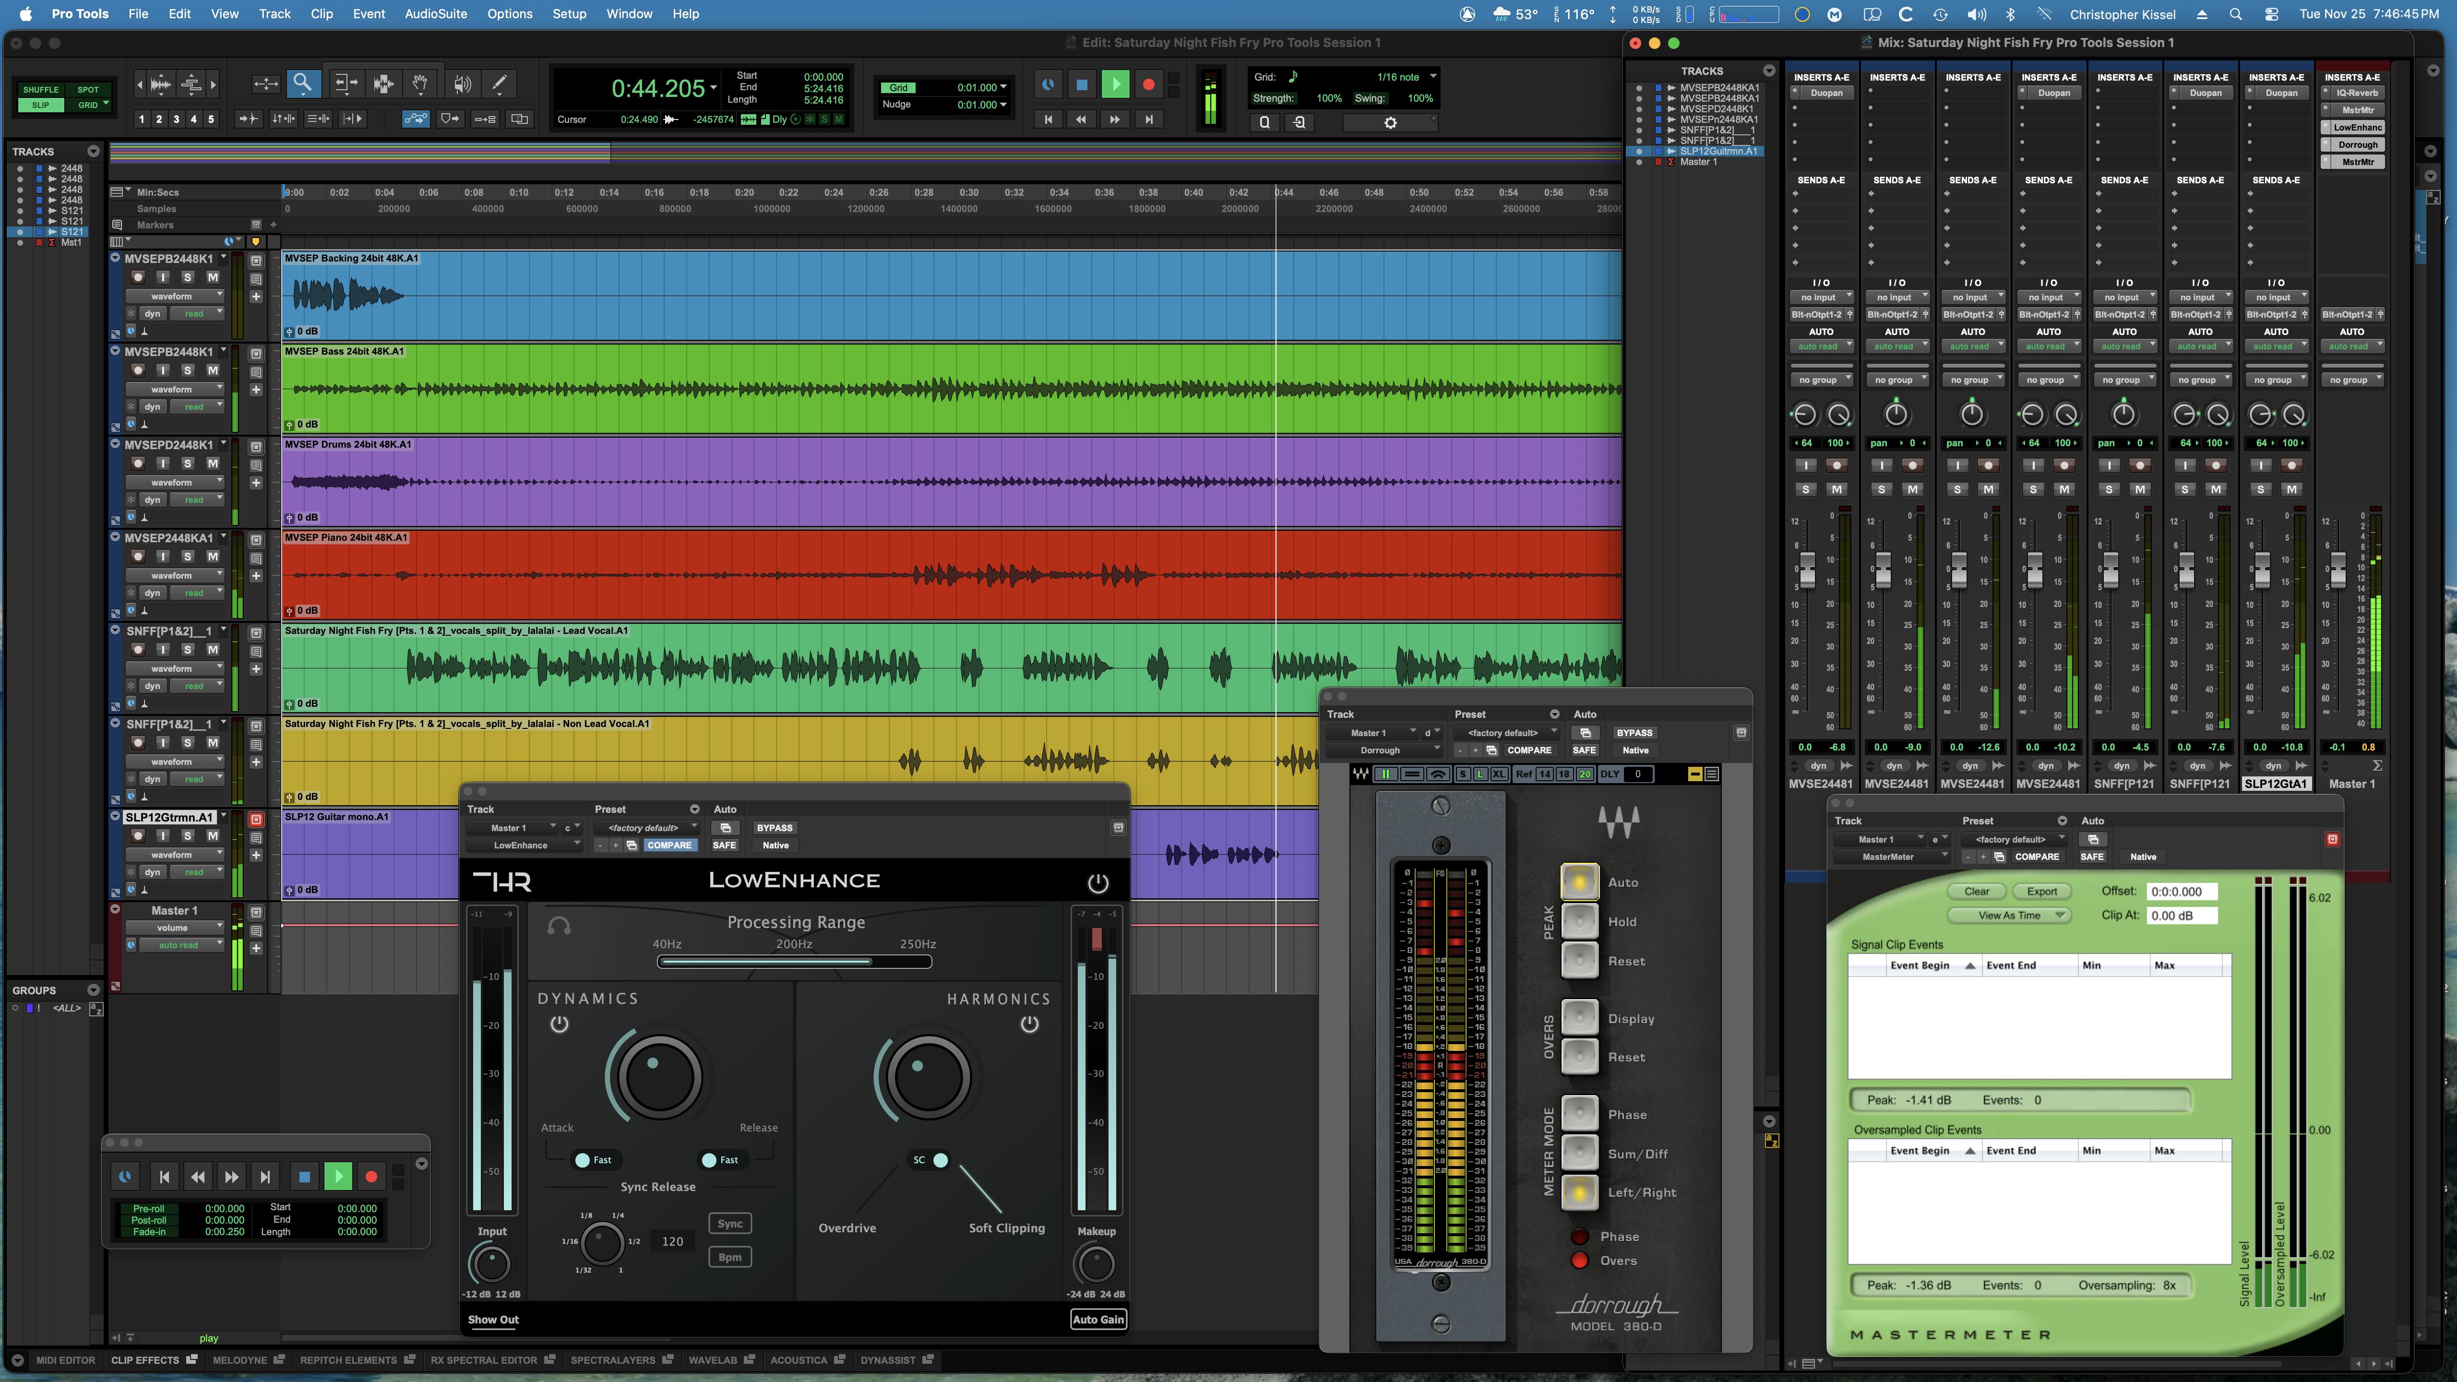This screenshot has width=2457, height=1382.
Task: Select the Grabber hand tool
Action: (420, 84)
